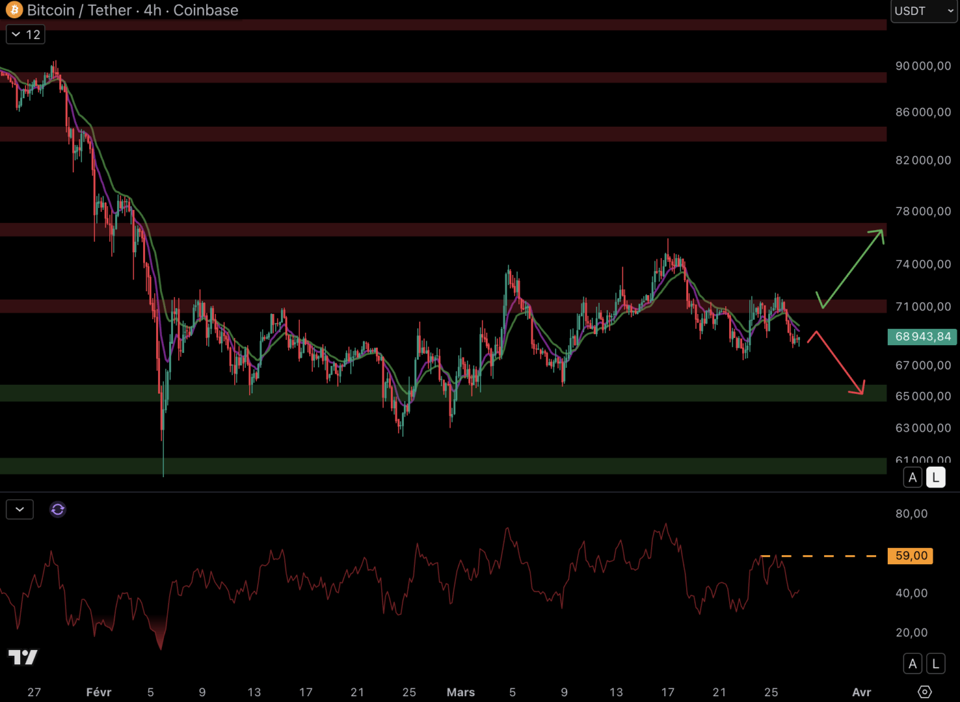Click the TradingView logo watermark

pyautogui.click(x=23, y=657)
